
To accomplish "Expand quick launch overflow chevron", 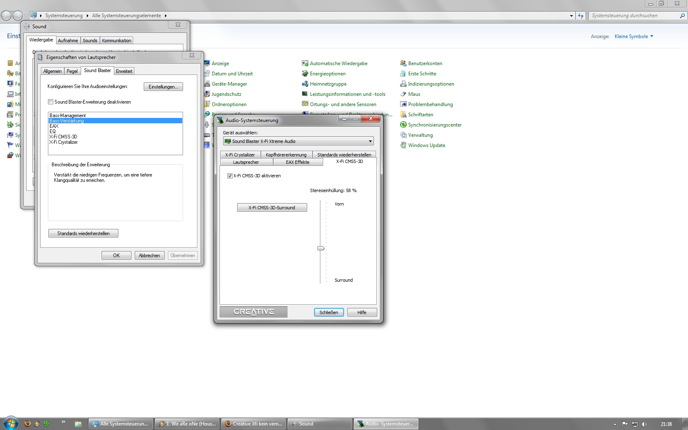I will 63,421.
